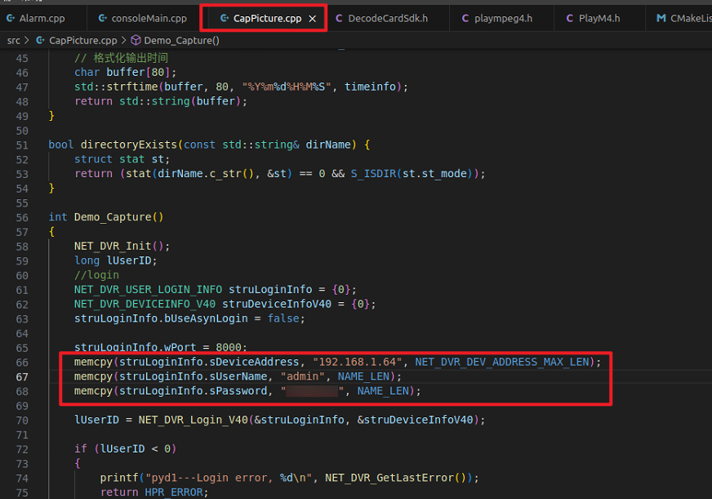Click line number 70 in gutter

pyautogui.click(x=22, y=421)
